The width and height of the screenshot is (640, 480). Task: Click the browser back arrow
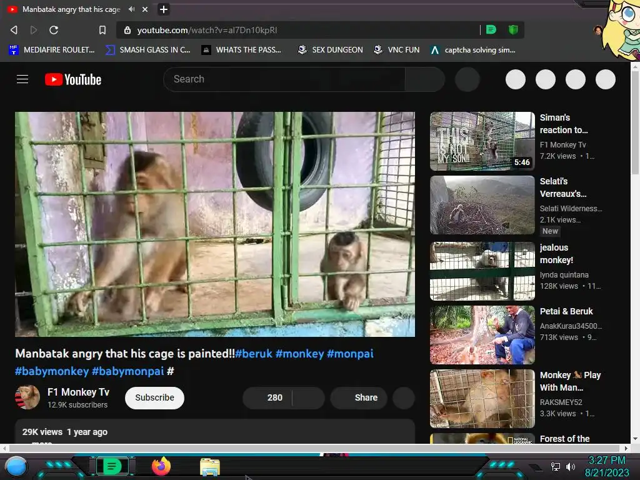point(14,30)
